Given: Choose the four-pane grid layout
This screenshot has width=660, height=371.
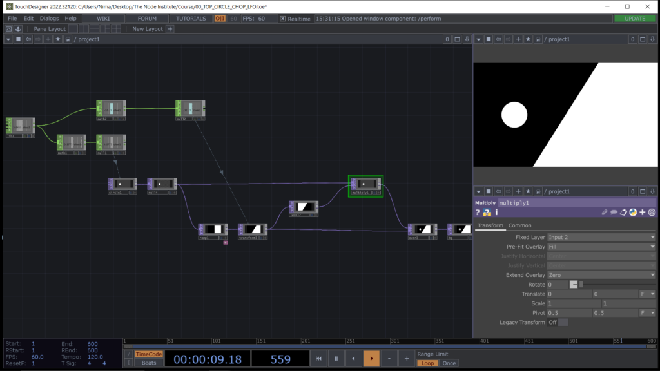Looking at the screenshot, I should pyautogui.click(x=116, y=28).
